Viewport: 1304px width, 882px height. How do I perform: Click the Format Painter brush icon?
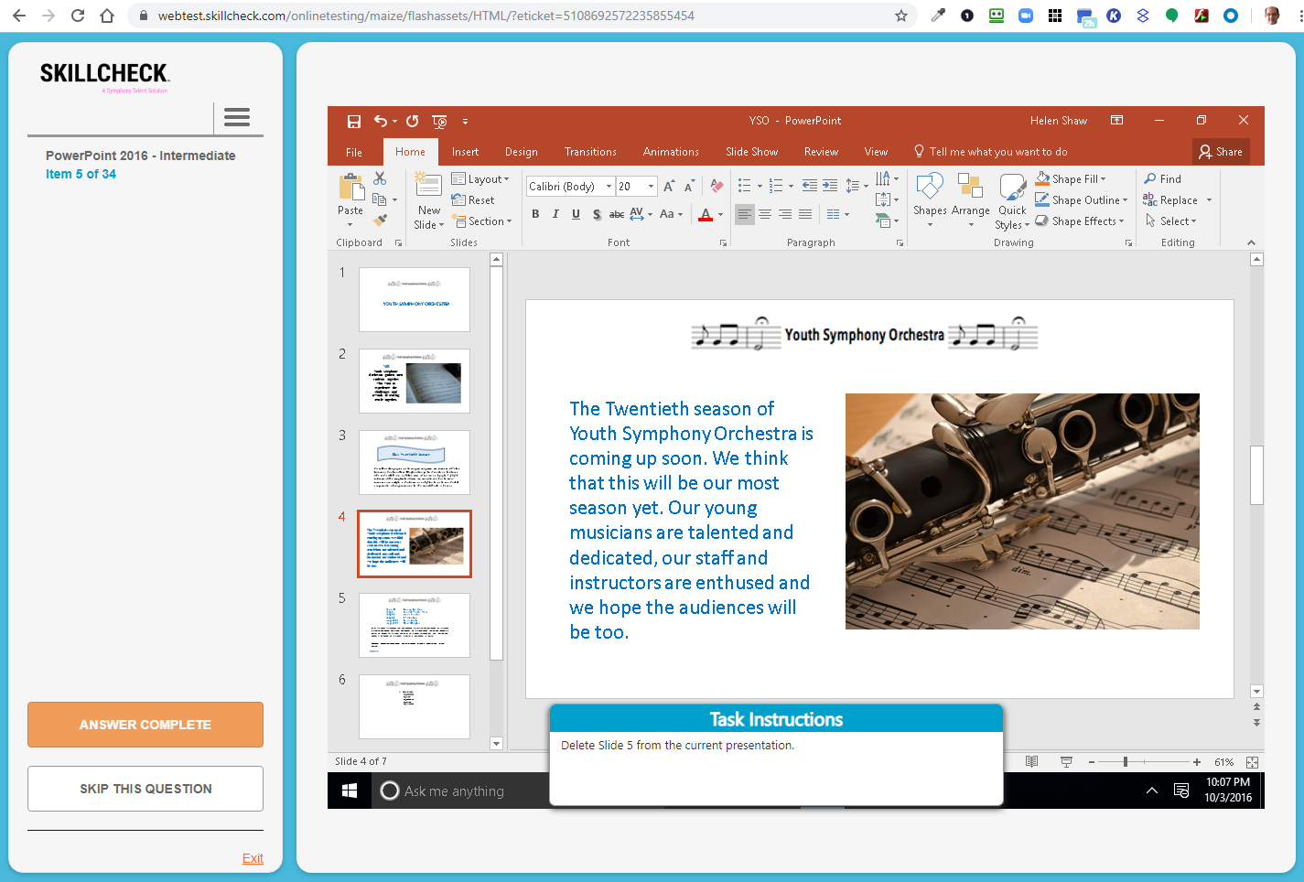pos(380,220)
